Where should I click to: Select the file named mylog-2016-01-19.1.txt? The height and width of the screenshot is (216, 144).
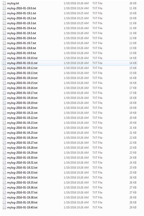(x=22, y=13)
